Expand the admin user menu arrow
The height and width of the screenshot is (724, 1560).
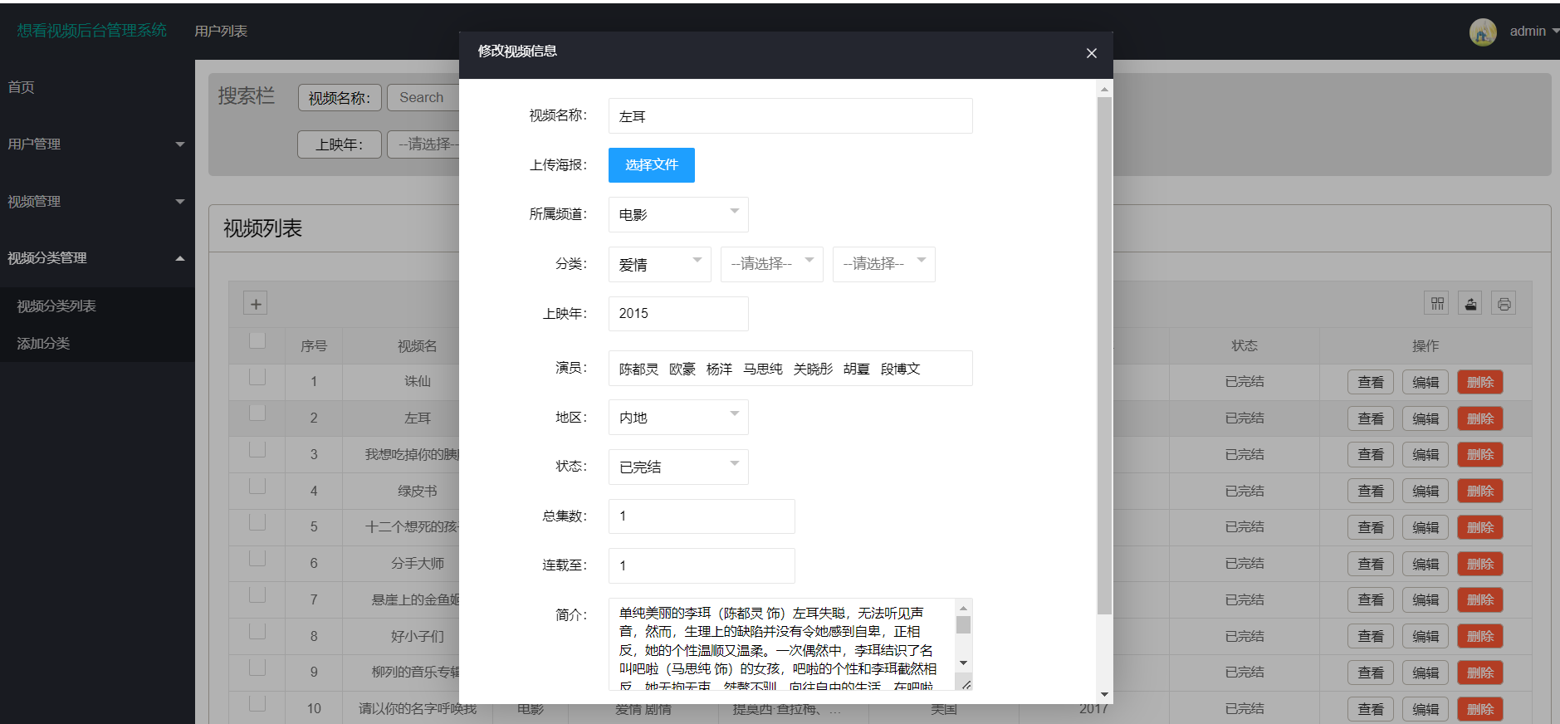coord(1555,31)
